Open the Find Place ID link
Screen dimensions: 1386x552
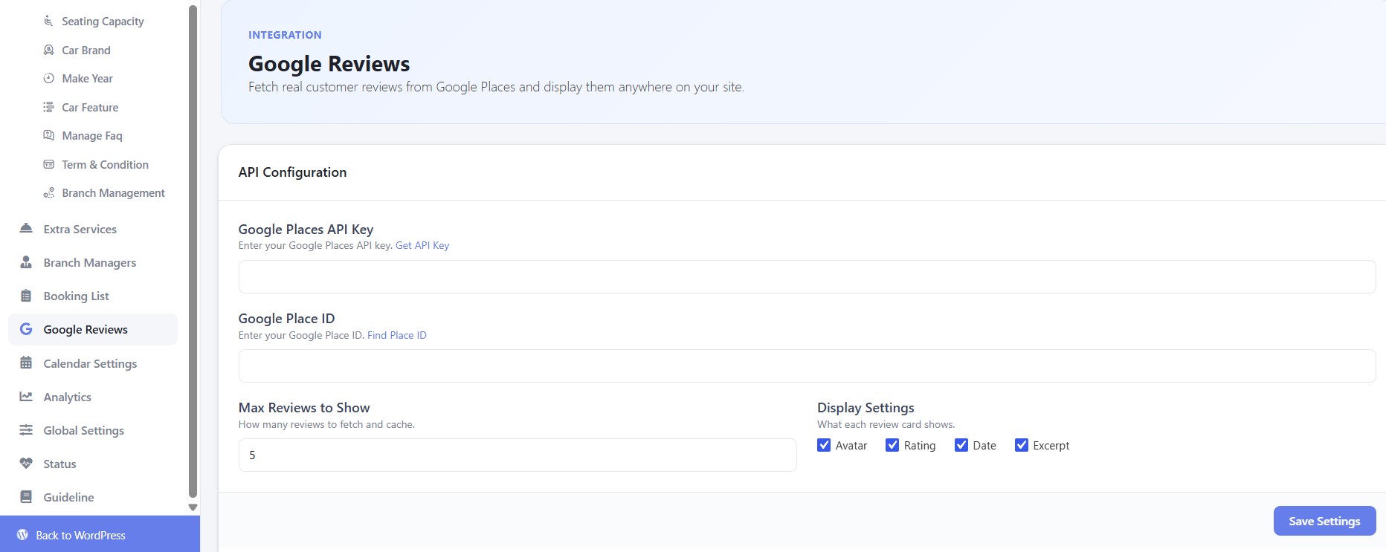(x=397, y=335)
